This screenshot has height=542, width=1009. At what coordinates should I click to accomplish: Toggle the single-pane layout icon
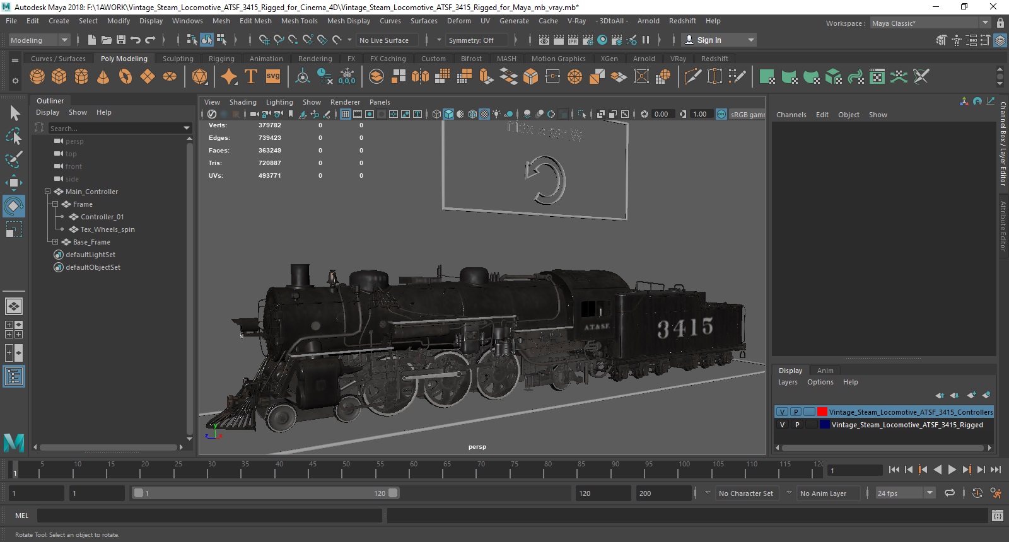click(x=14, y=306)
